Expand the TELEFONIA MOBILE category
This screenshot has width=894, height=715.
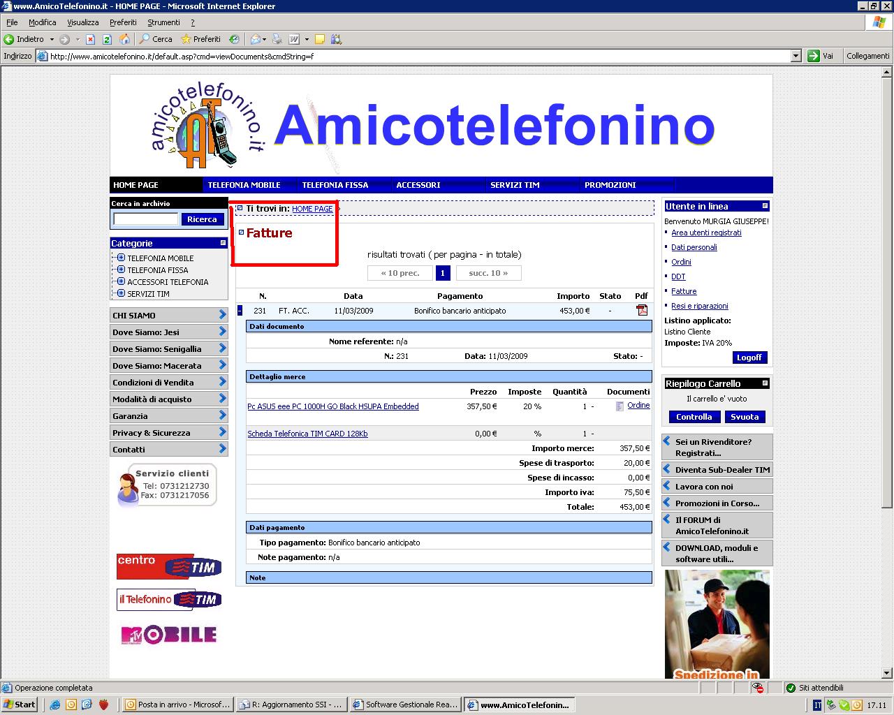point(121,258)
